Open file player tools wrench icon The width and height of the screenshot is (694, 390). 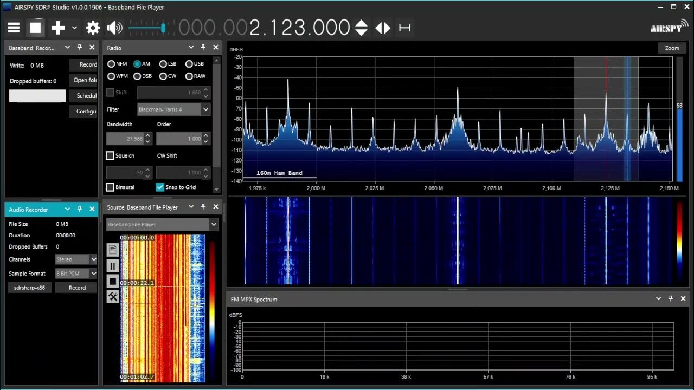tap(113, 297)
